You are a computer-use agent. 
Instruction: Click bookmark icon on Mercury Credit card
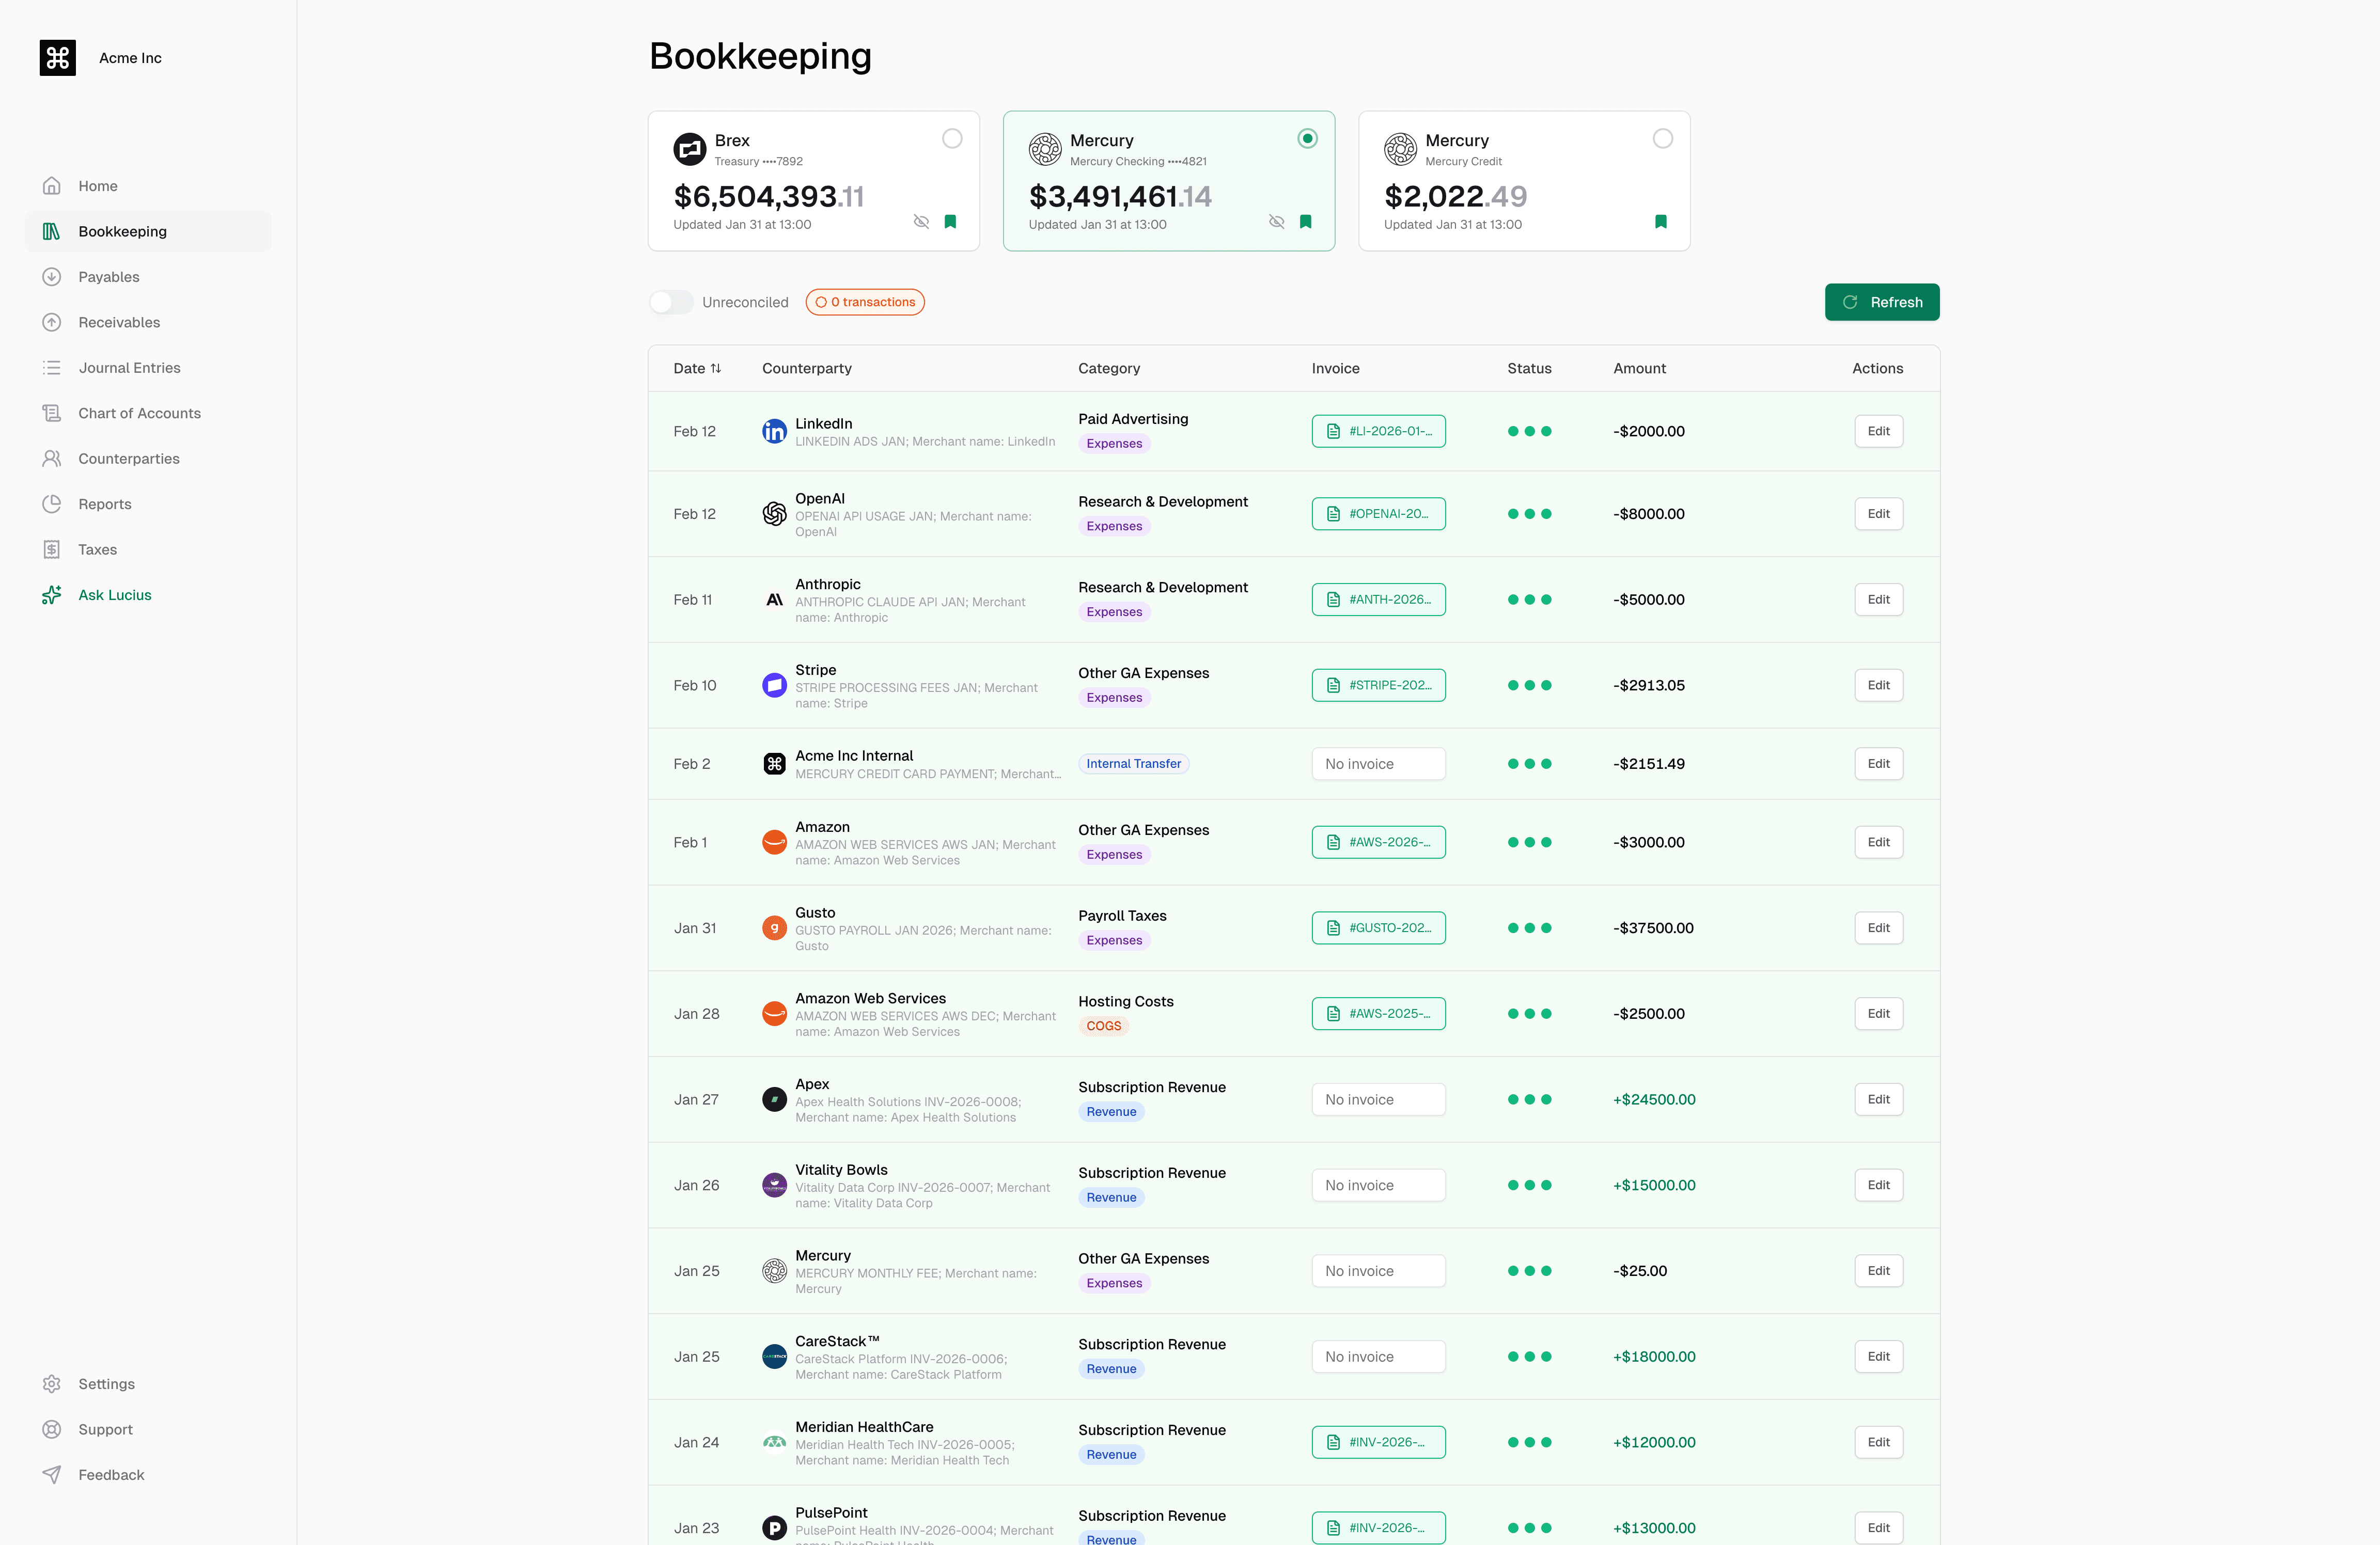tap(1660, 222)
